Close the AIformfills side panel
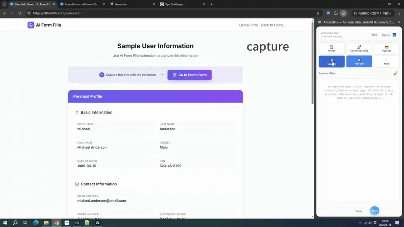This screenshot has width=404, height=227. (399, 22)
